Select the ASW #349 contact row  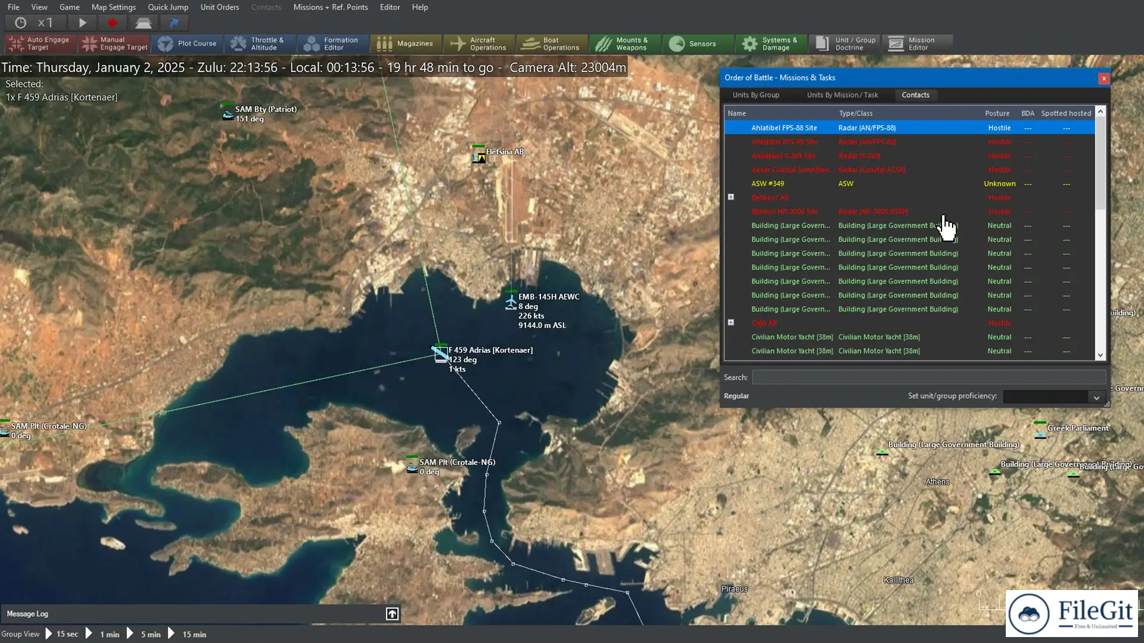pyautogui.click(x=909, y=183)
